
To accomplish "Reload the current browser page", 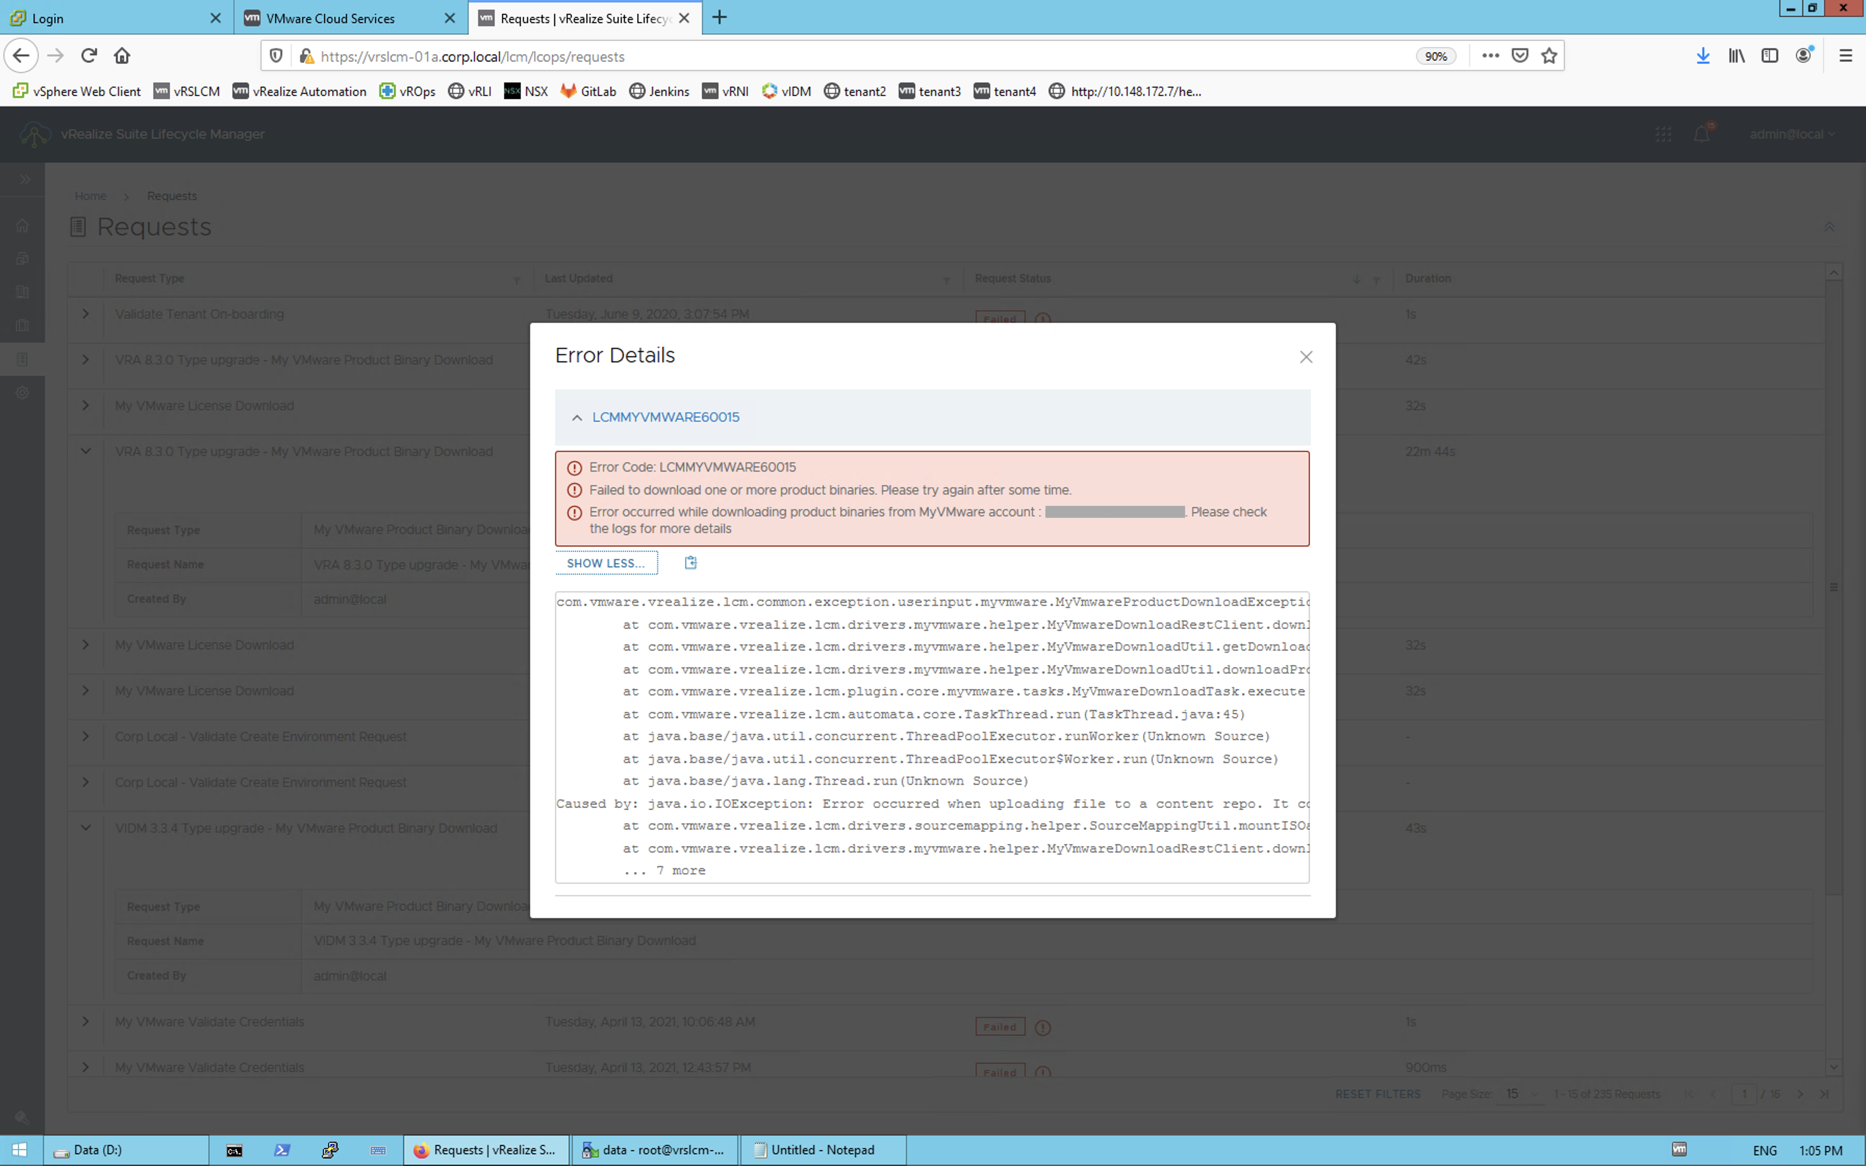I will click(89, 56).
